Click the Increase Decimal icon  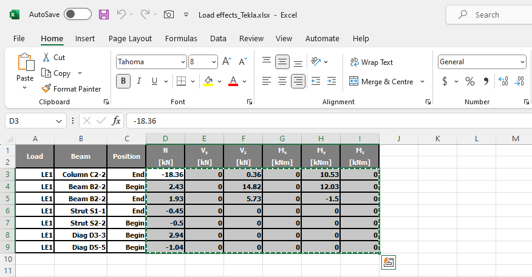coord(503,81)
